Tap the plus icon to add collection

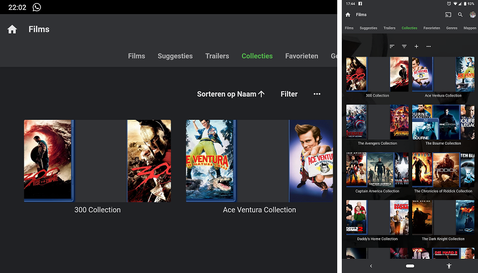(416, 47)
